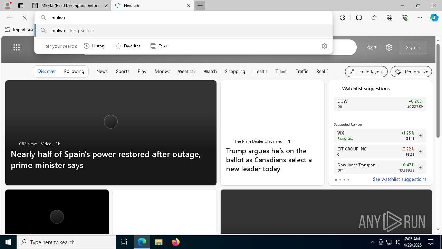Image resolution: width=442 pixels, height=249 pixels.
Task: Select the Discover feed tab
Action: coord(47,71)
